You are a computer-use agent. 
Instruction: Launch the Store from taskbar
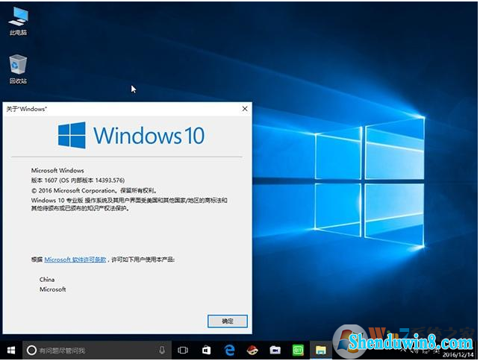point(206,351)
